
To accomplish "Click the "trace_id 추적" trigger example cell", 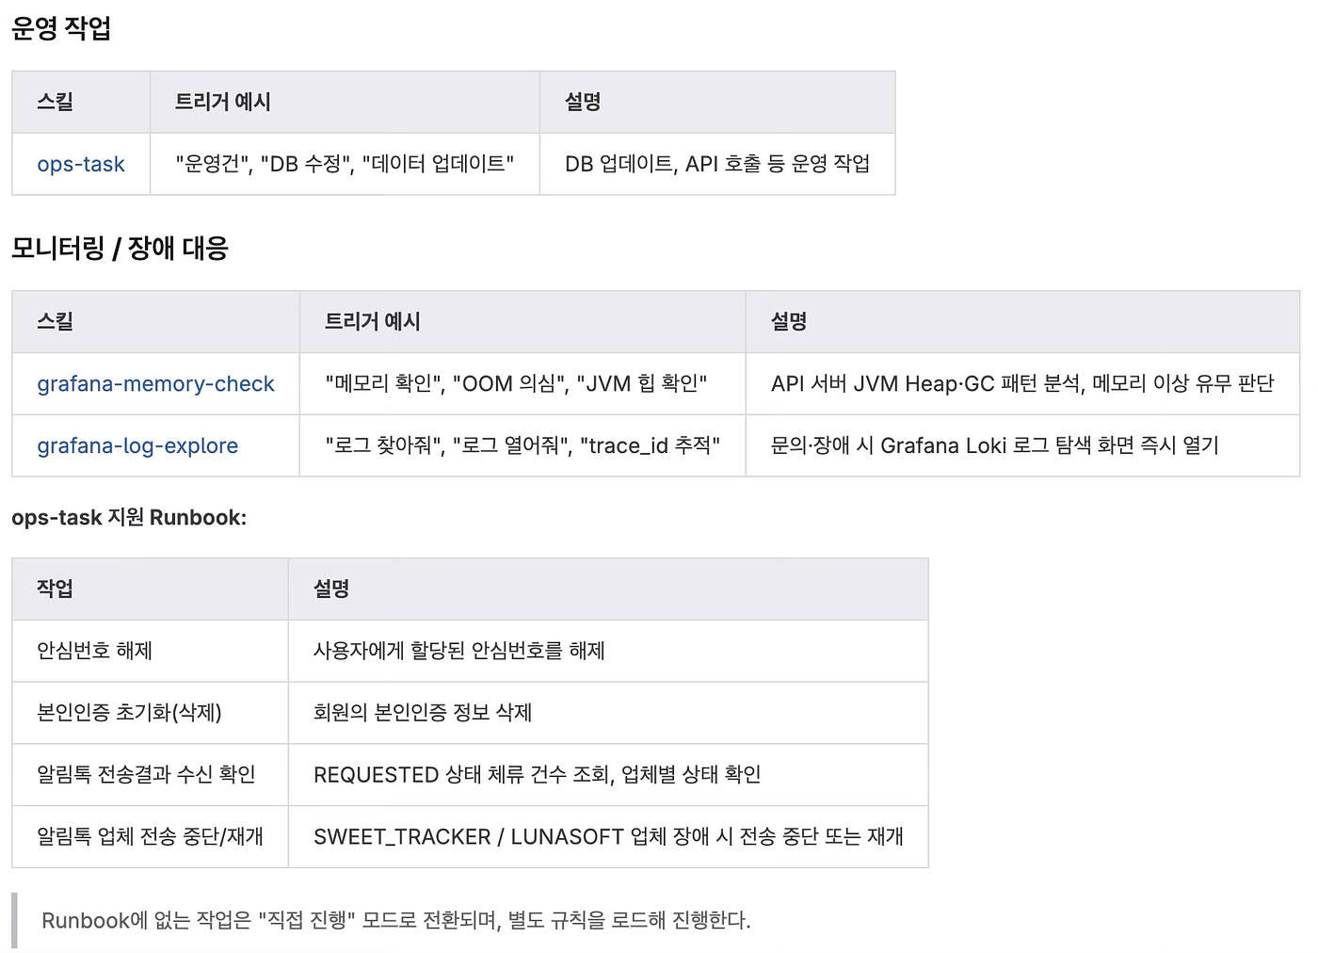I will [x=522, y=446].
